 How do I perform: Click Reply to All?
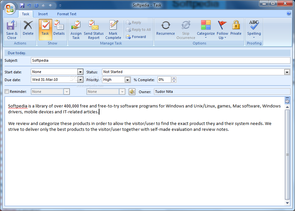pos(138,30)
